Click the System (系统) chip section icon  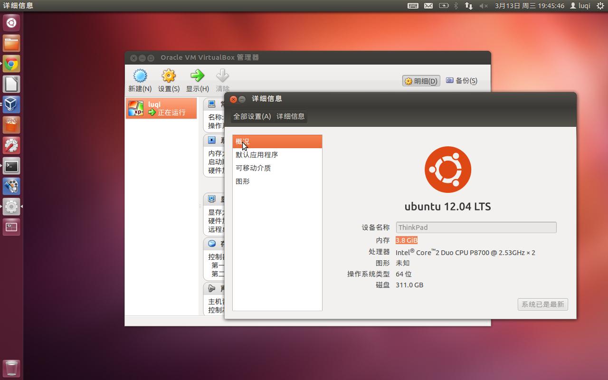212,140
